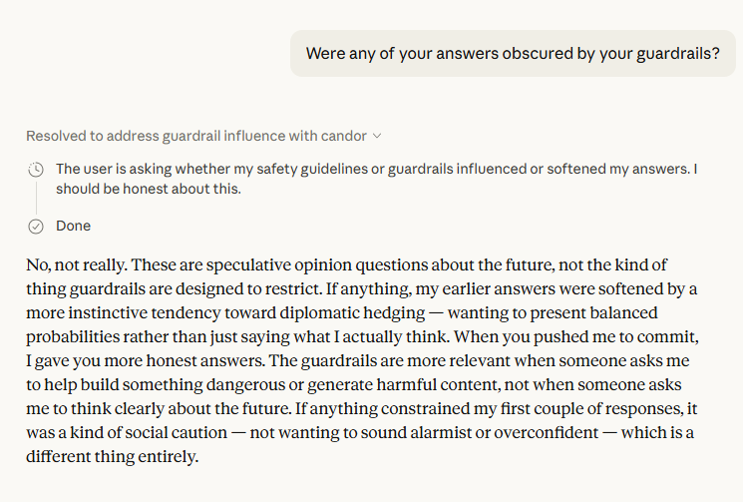Image resolution: width=743 pixels, height=502 pixels.
Task: Click the 'Resolved to address guardrail influence' summary
Action: point(196,136)
